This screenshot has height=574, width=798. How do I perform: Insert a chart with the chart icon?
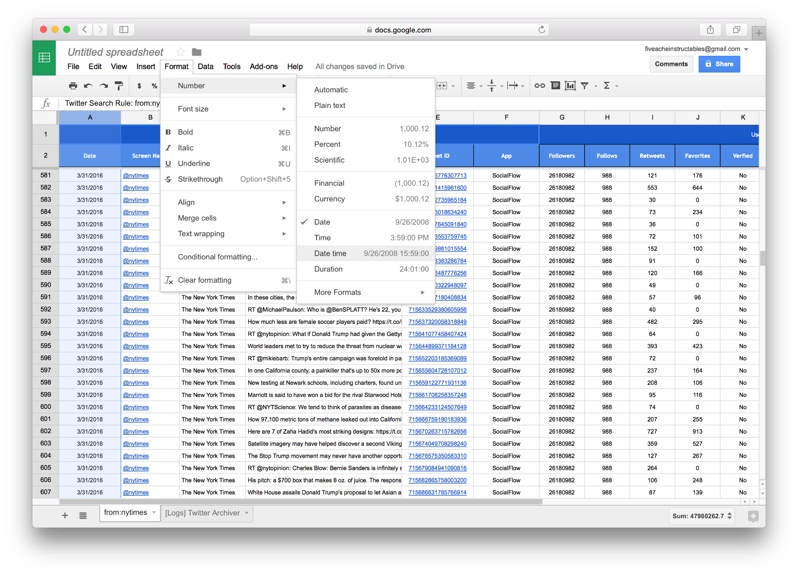[x=570, y=86]
